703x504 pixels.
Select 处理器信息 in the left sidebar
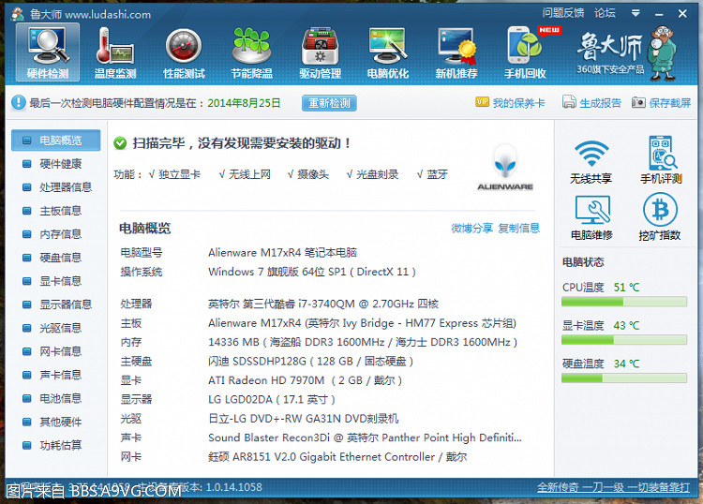pos(65,187)
